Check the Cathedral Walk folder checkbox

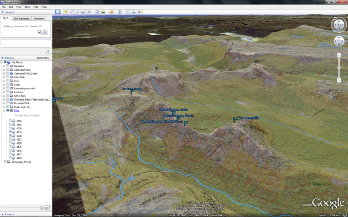click(8, 70)
